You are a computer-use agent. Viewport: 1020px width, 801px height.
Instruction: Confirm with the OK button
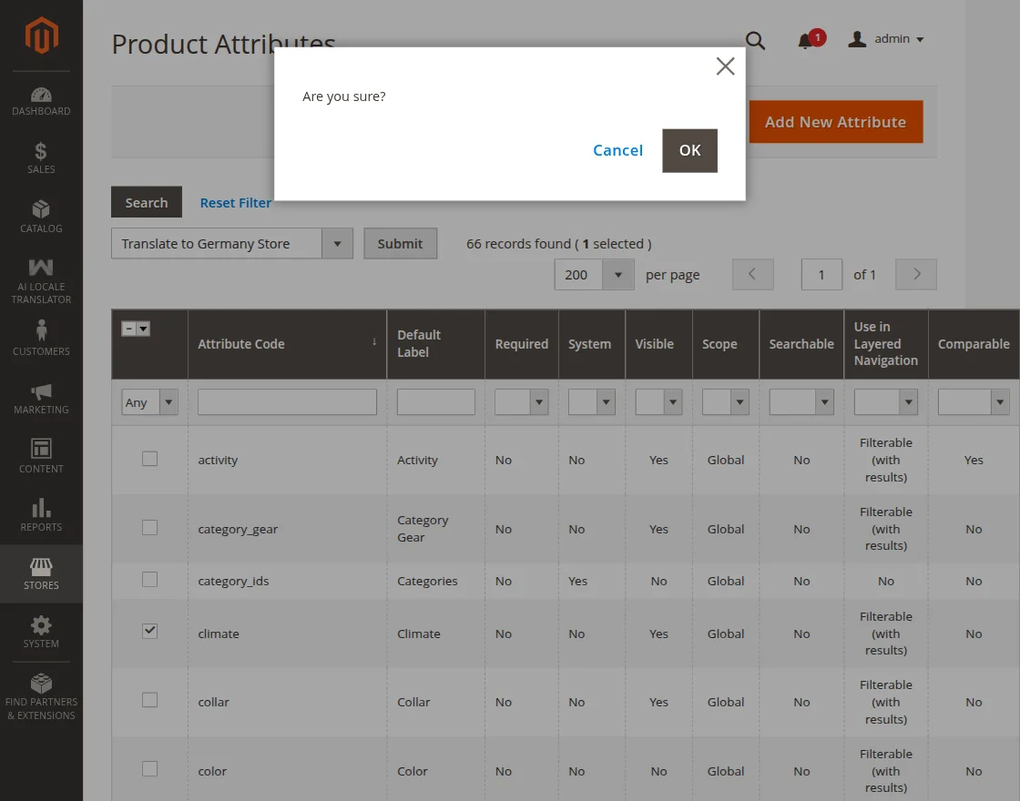tap(689, 150)
